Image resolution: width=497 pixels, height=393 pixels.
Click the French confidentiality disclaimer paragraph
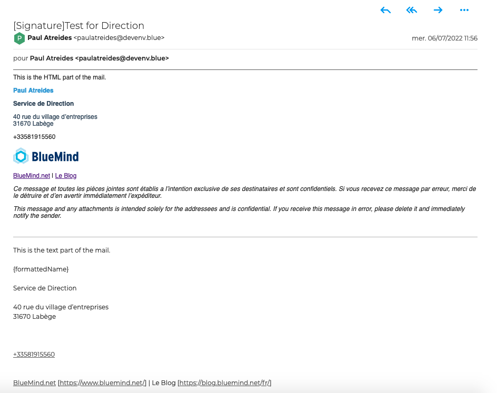[x=244, y=192]
